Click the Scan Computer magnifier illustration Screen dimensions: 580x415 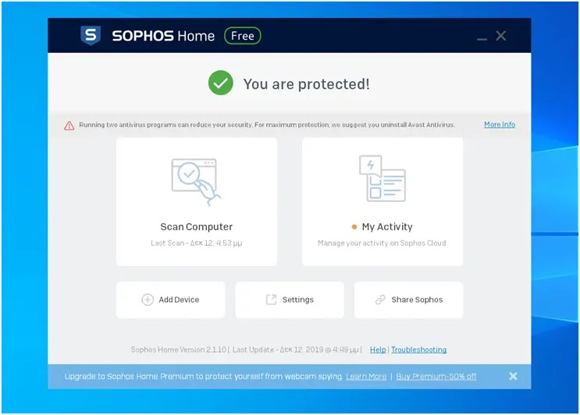[196, 182]
